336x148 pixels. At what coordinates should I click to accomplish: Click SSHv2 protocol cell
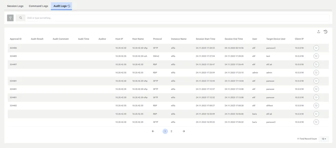click(x=156, y=56)
